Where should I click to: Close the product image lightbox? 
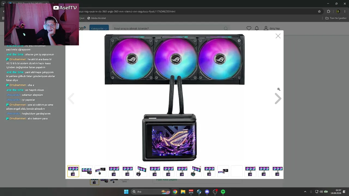pyautogui.click(x=278, y=36)
